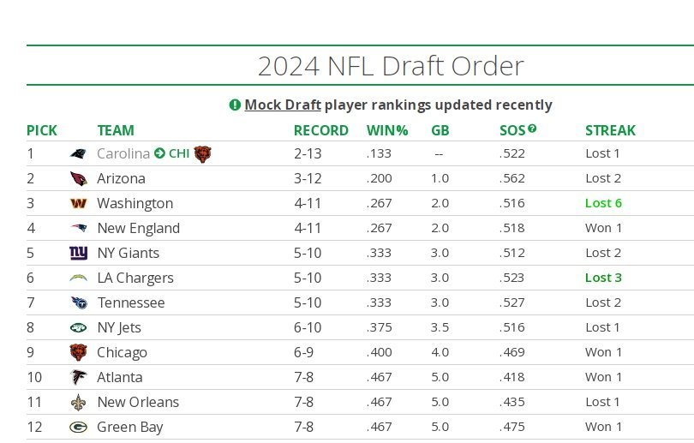Click the green arrow trade icon by Carolina
The height and width of the screenshot is (443, 694).
pyautogui.click(x=159, y=154)
